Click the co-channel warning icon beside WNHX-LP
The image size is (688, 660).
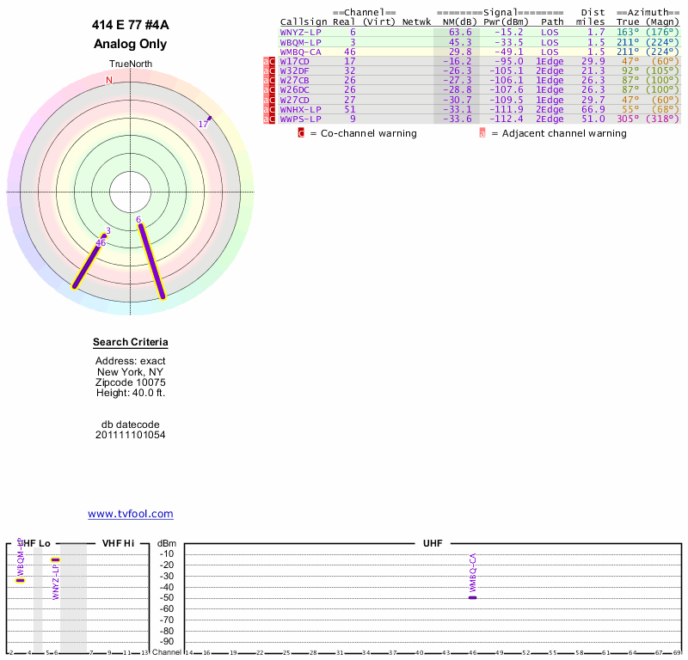pyautogui.click(x=273, y=109)
